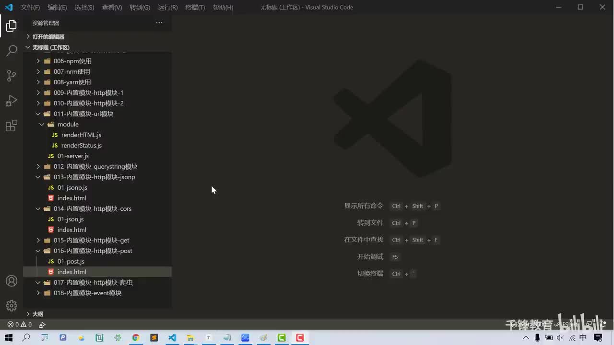This screenshot has height=345, width=614.
Task: Open the 转到(G) menu
Action: (x=140, y=7)
